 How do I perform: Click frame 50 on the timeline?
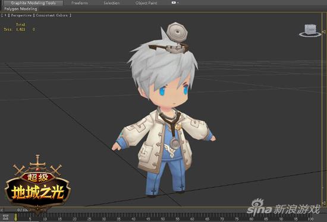pos(163,219)
